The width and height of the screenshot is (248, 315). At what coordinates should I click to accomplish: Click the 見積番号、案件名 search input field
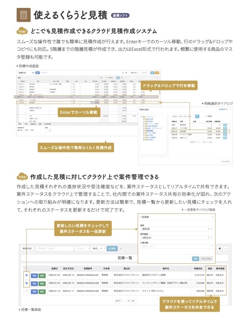tap(55, 248)
